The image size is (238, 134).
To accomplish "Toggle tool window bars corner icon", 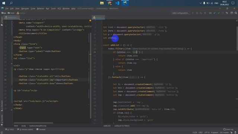I will click(1, 133).
